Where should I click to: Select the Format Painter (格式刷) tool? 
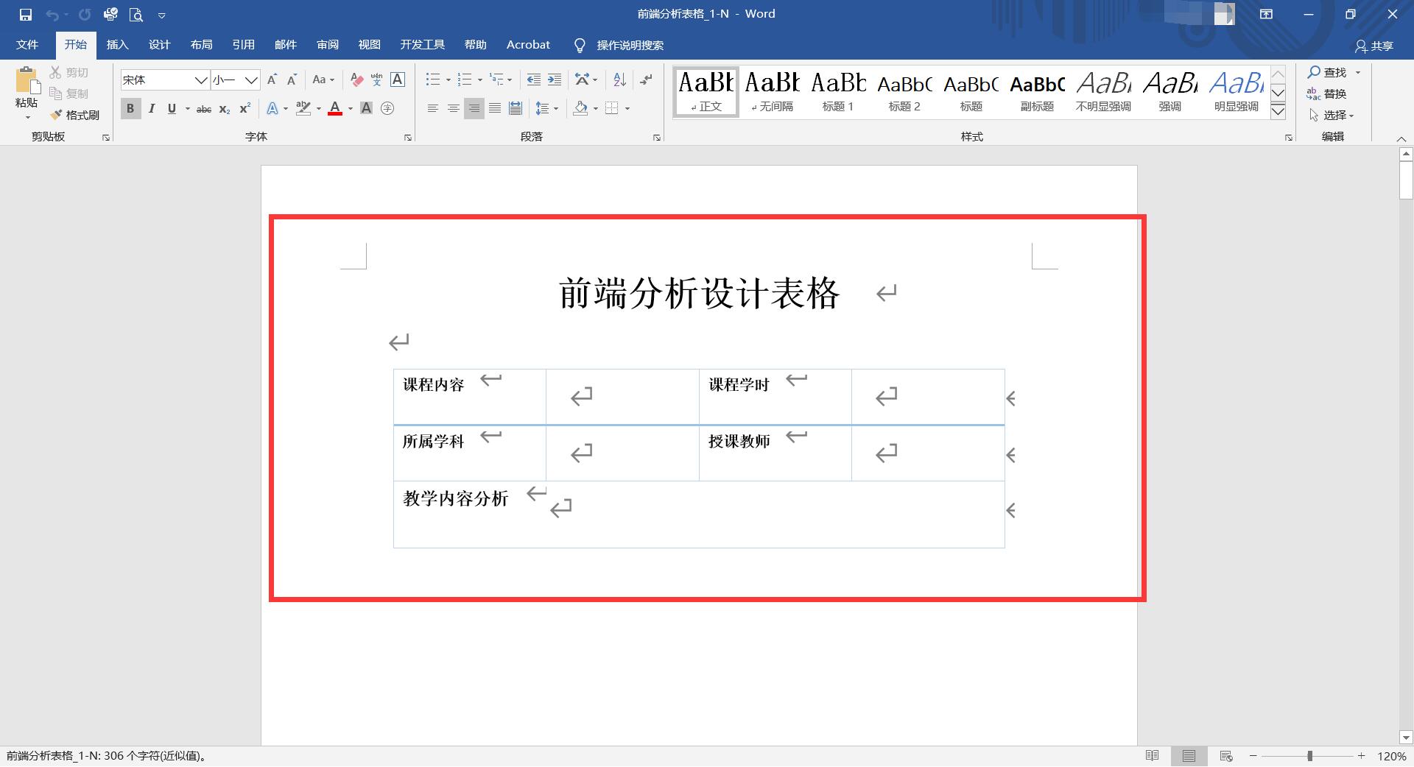pos(74,115)
